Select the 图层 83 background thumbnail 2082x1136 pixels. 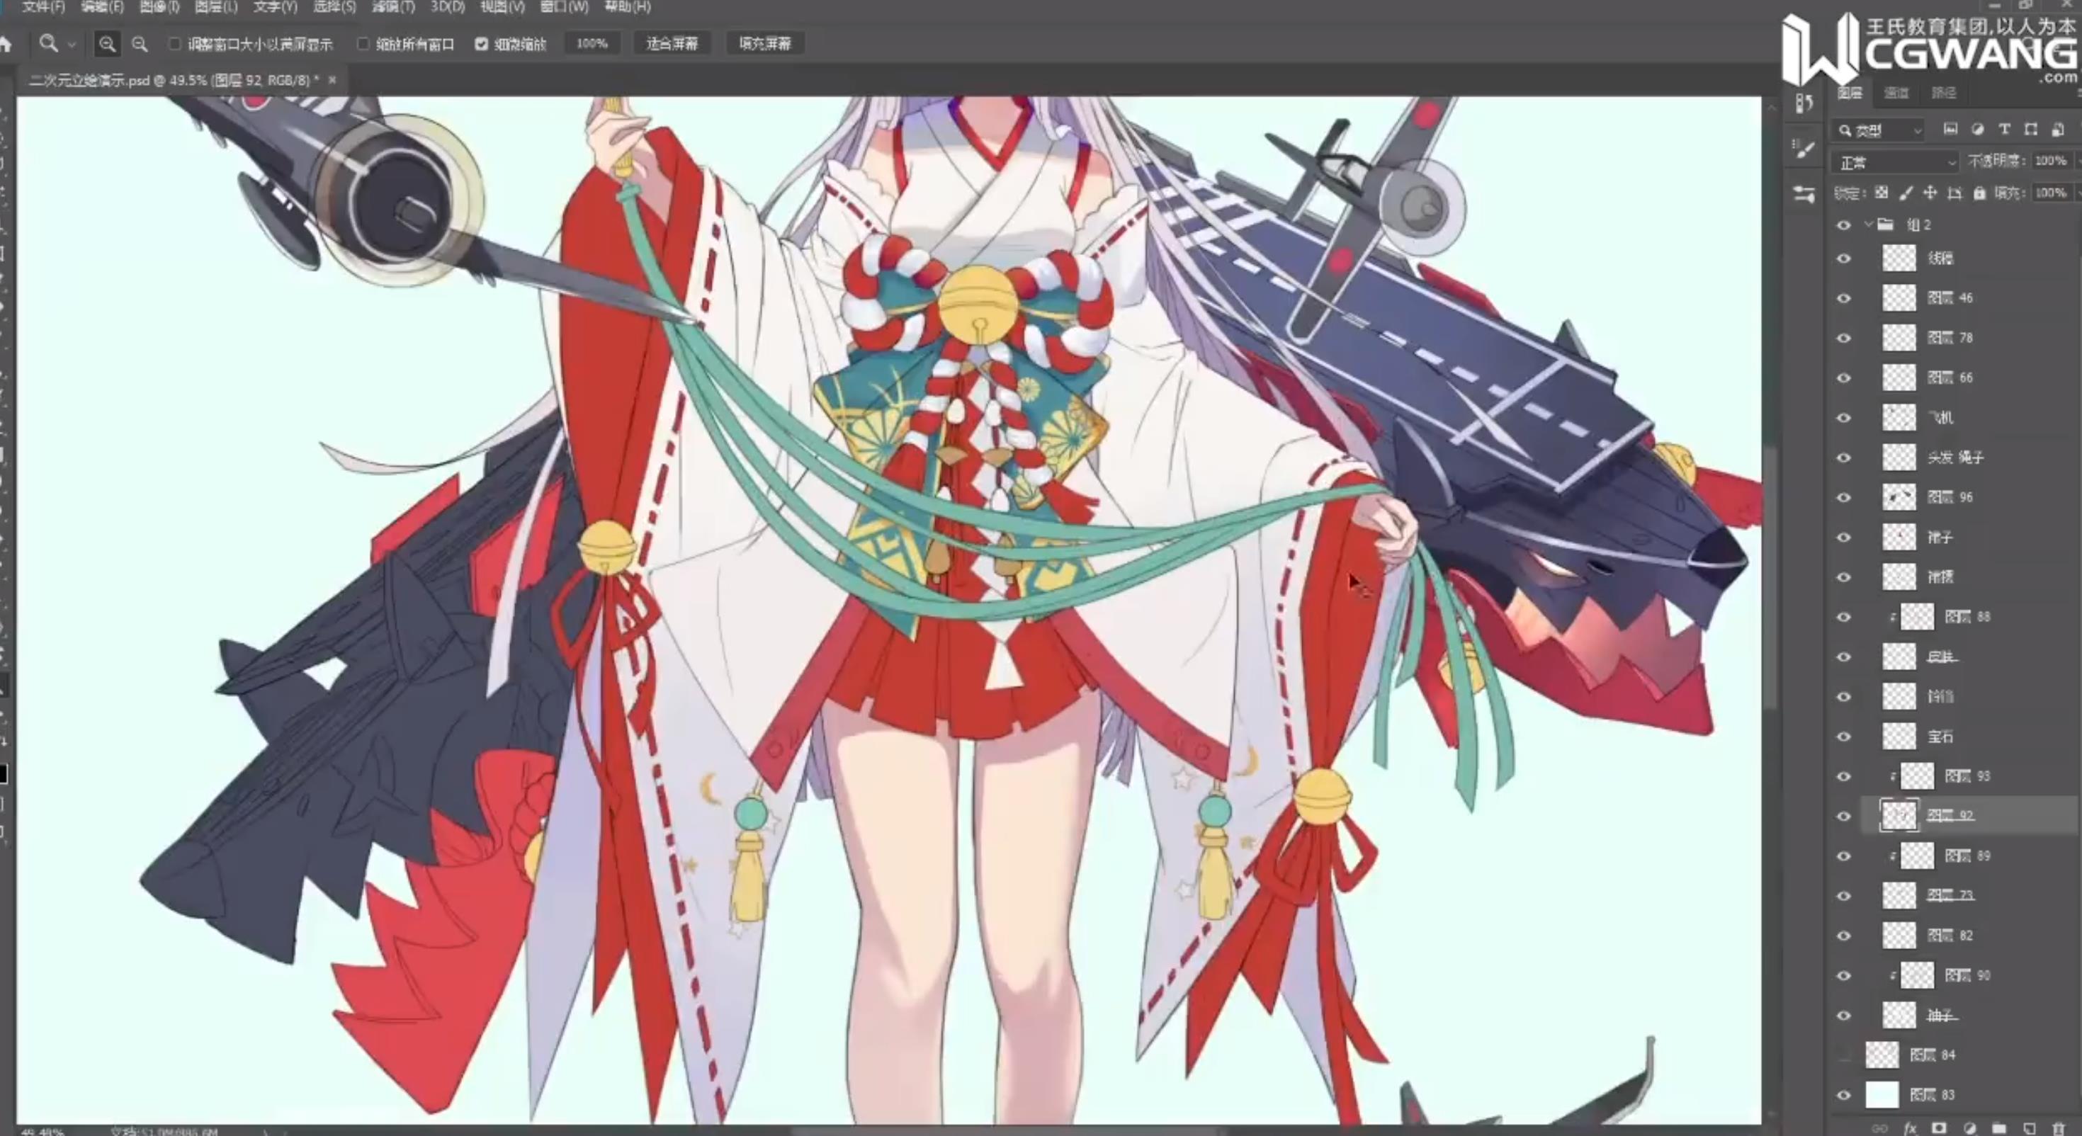[1882, 1095]
